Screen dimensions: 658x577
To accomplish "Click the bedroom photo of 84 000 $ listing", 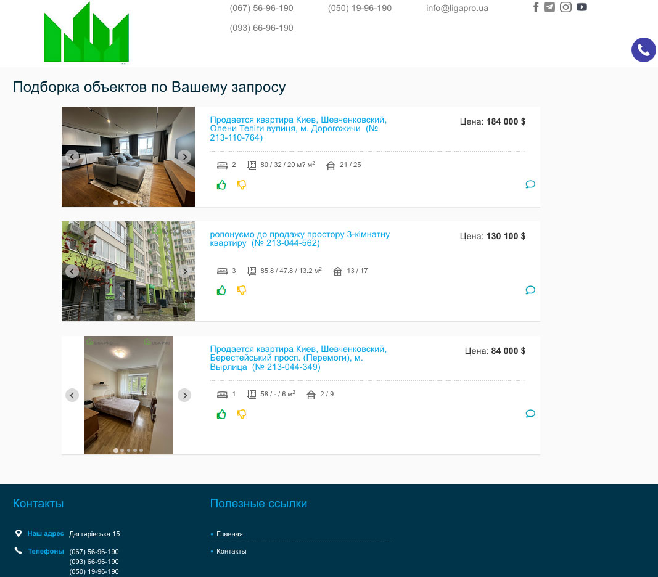I will click(x=128, y=395).
